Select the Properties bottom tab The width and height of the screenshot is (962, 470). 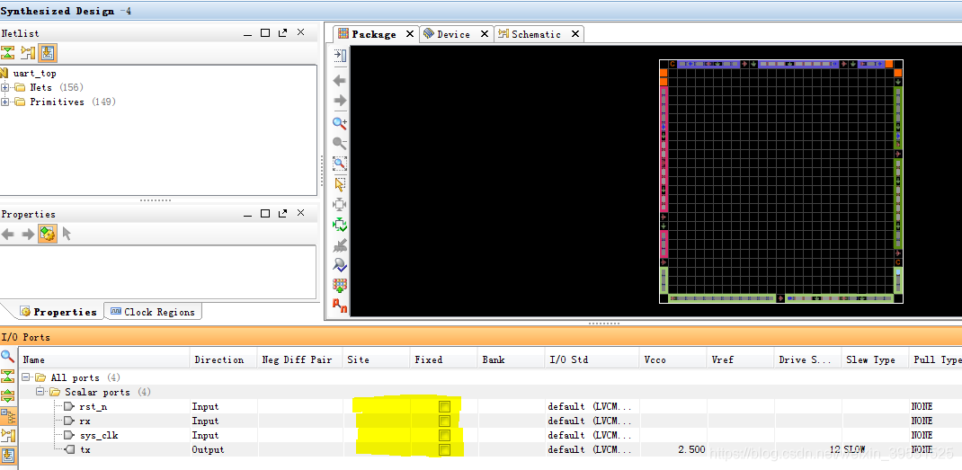58,312
